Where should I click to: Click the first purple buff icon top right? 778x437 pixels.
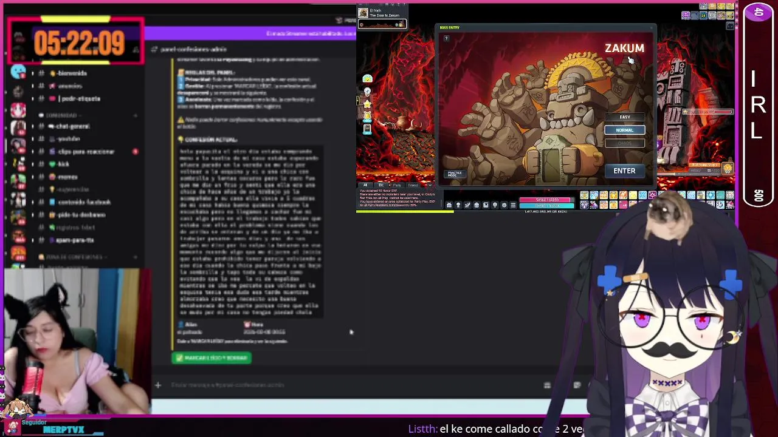point(686,15)
